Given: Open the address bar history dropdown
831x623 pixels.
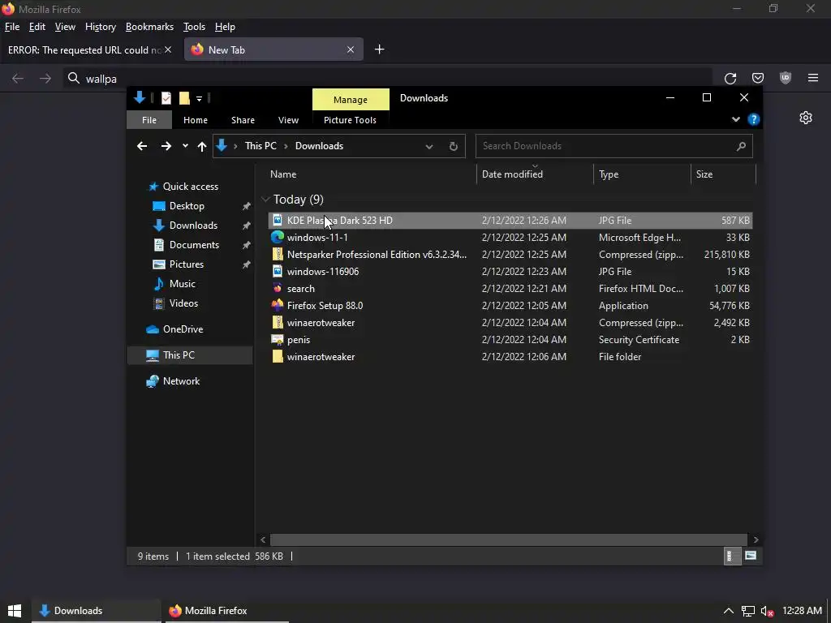Looking at the screenshot, I should tap(428, 147).
